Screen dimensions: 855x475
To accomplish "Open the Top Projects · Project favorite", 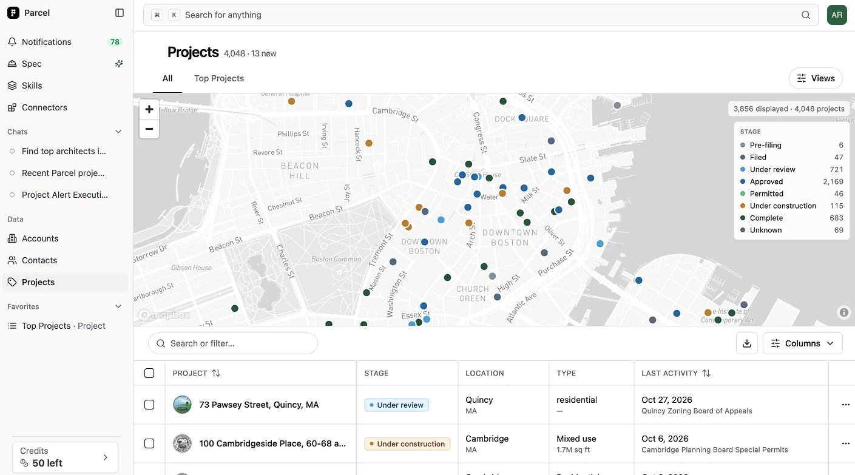I will pos(65,326).
